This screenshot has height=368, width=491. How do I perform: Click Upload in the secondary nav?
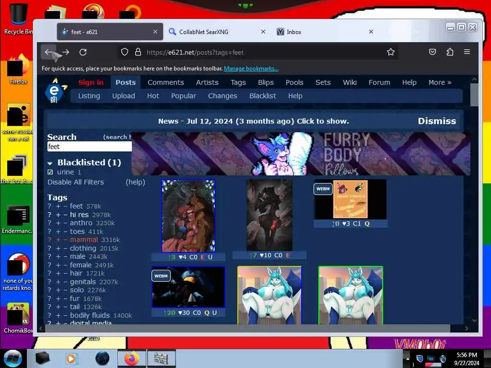click(x=124, y=96)
